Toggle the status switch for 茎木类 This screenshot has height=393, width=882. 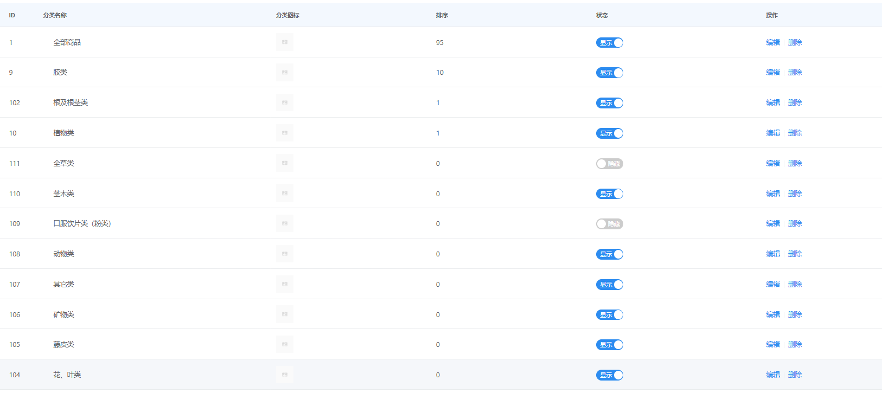click(610, 194)
